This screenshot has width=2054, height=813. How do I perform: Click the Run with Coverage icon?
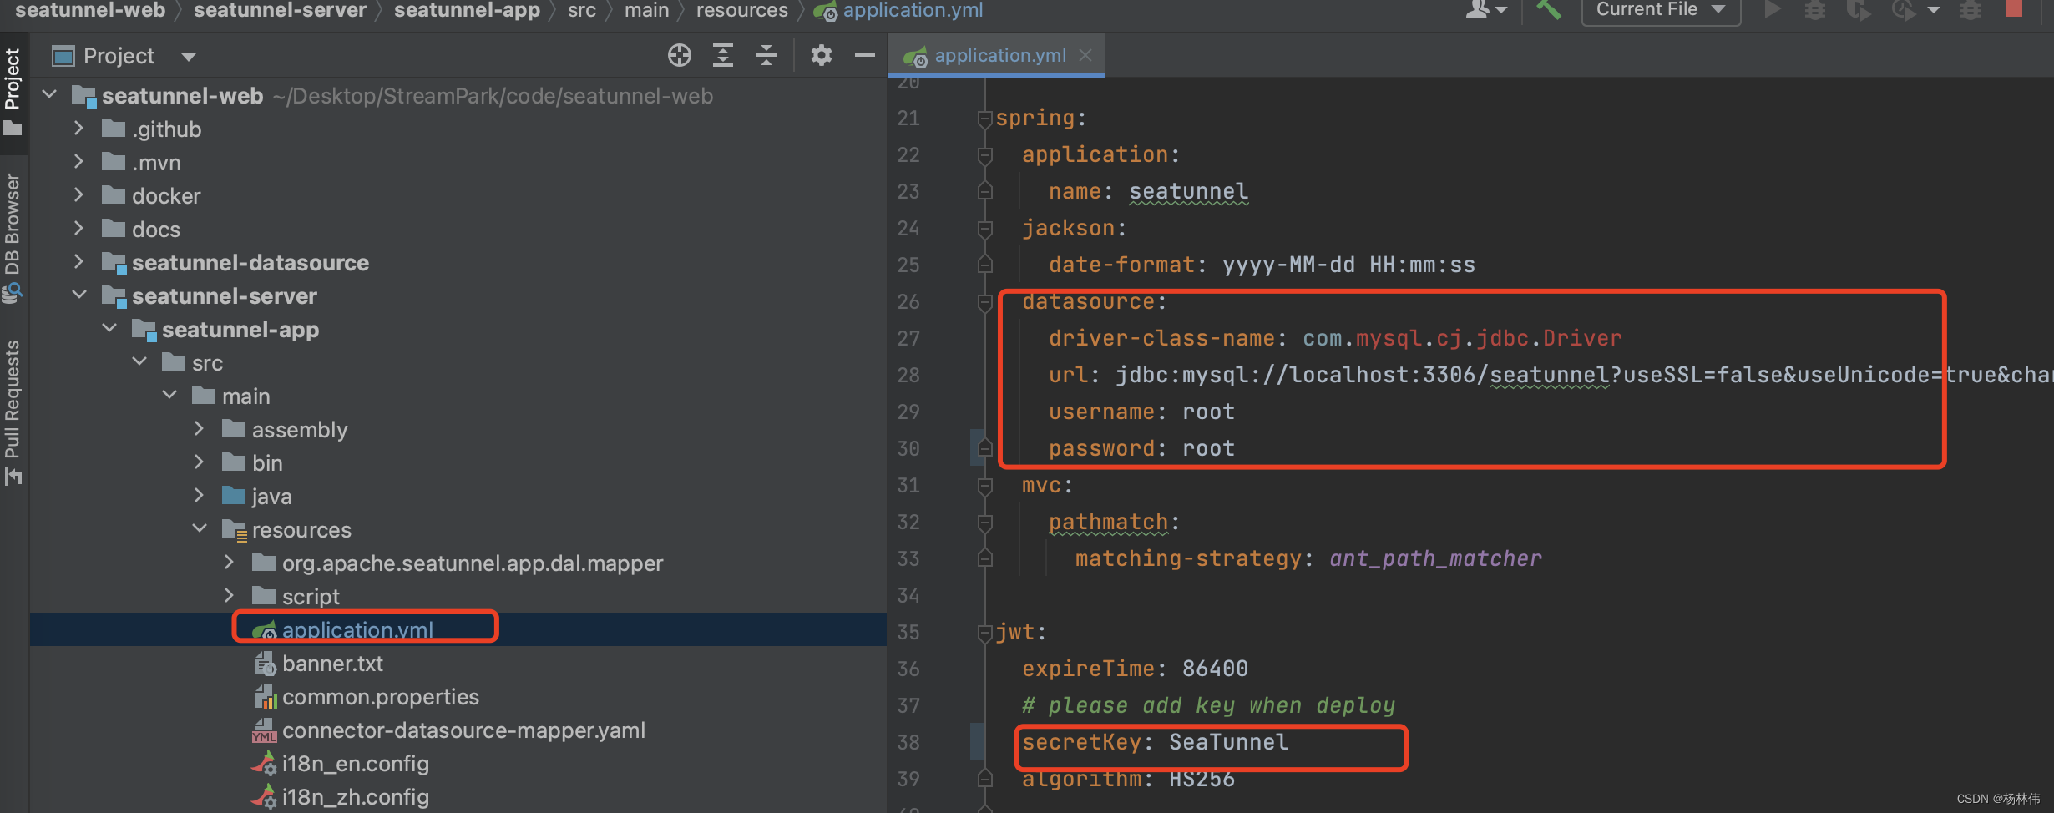(x=1859, y=10)
